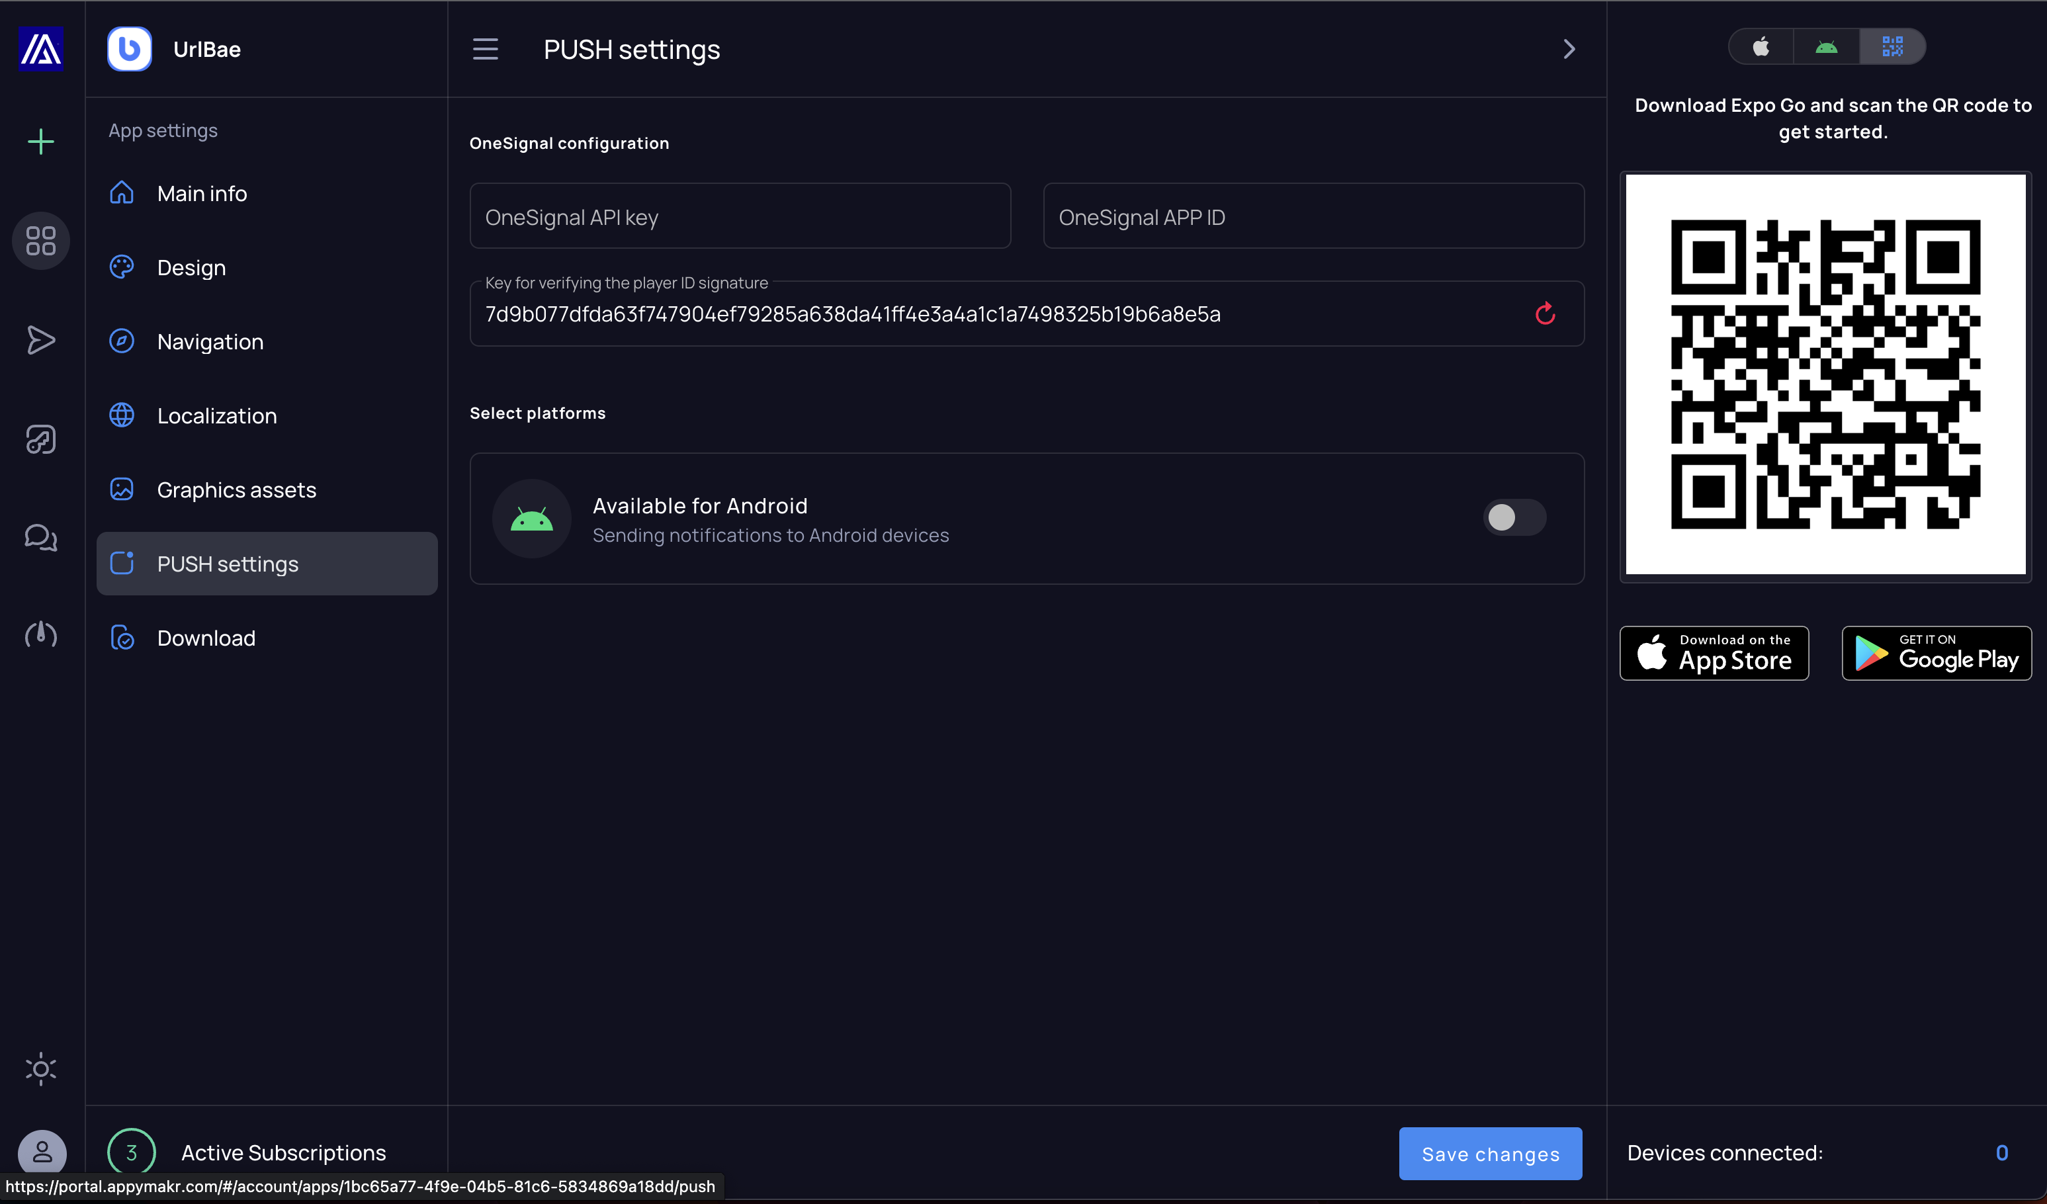2047x1204 pixels.
Task: Open the hamburger menu icon
Action: tap(486, 49)
